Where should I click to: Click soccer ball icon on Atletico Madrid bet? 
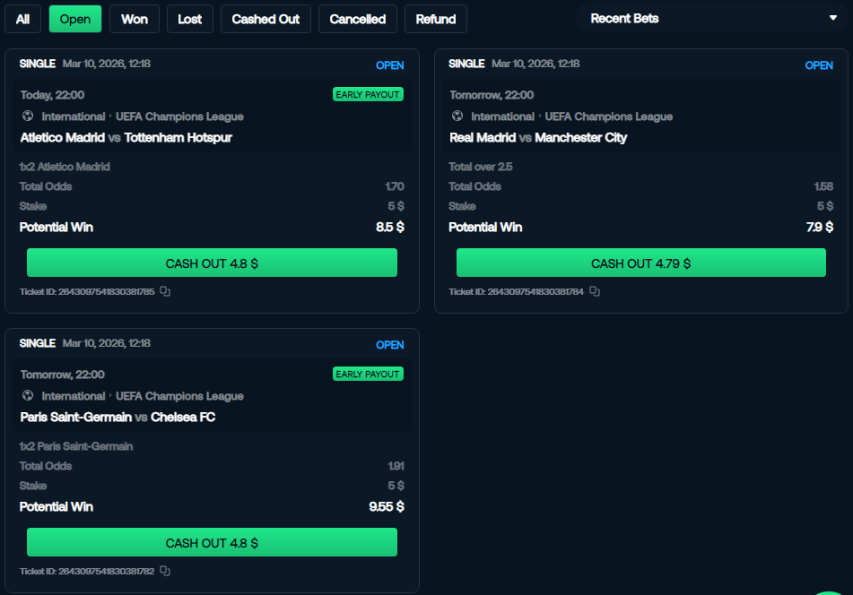click(28, 116)
